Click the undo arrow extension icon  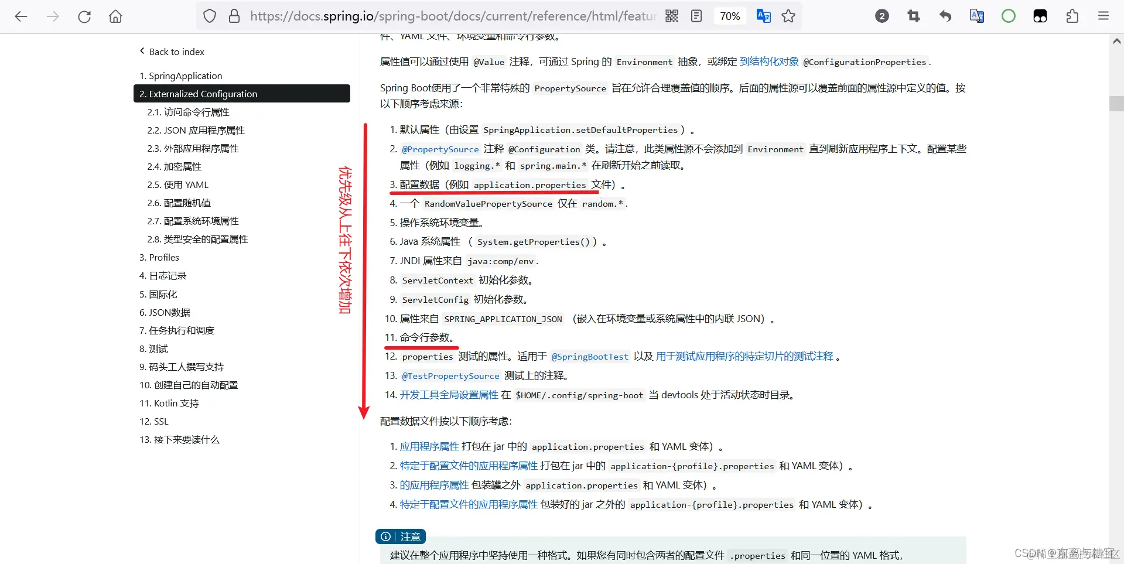coord(945,16)
